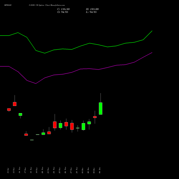Screen dimensions: 179x179
Task: Click the 26 Nov date label
Action: pyautogui.click(x=65, y=170)
